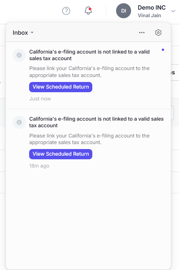
Task: Click second notification's description text
Action: [x=89, y=139]
